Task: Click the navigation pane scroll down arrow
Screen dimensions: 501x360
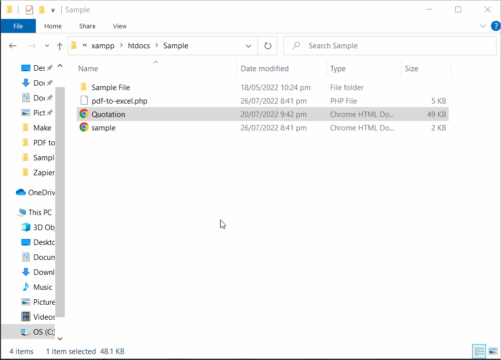Action: pyautogui.click(x=60, y=339)
